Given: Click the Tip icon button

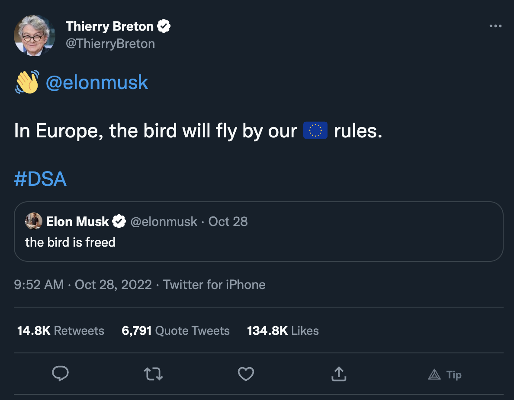Looking at the screenshot, I should (x=445, y=375).
